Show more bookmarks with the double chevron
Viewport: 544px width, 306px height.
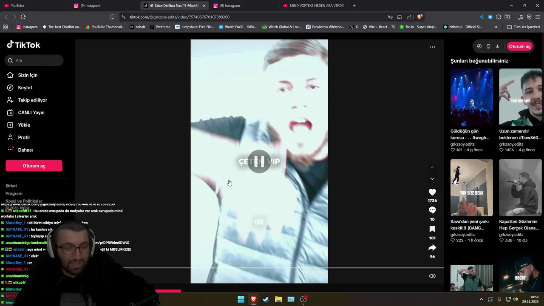[x=496, y=27]
